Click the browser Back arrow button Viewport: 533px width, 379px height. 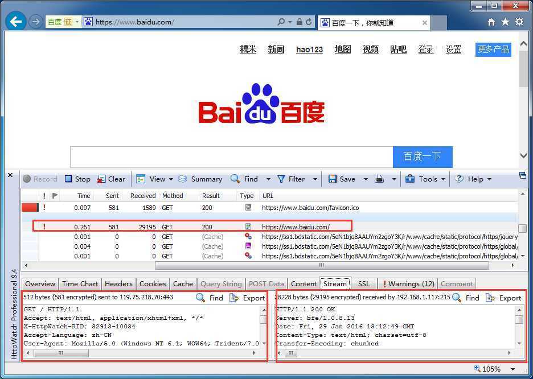pos(15,22)
